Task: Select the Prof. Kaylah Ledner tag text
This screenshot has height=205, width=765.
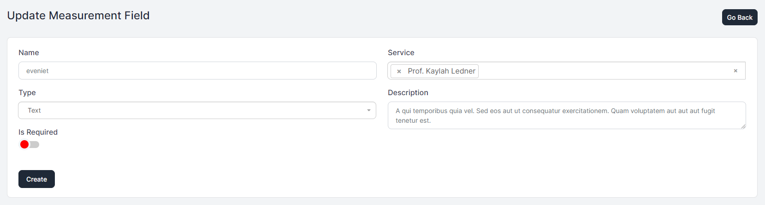Action: [x=441, y=71]
